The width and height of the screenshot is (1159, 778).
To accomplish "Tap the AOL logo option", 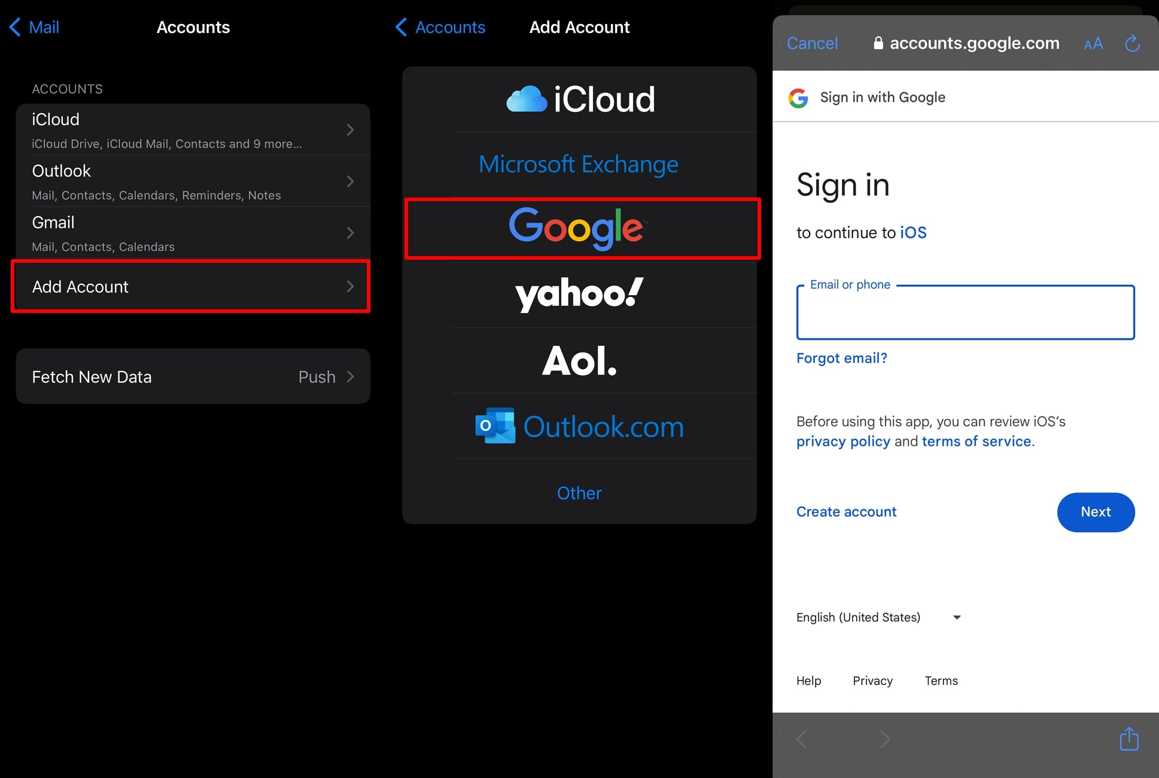I will point(578,360).
